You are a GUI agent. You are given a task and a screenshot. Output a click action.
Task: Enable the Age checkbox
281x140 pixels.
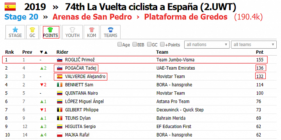point(119,44)
